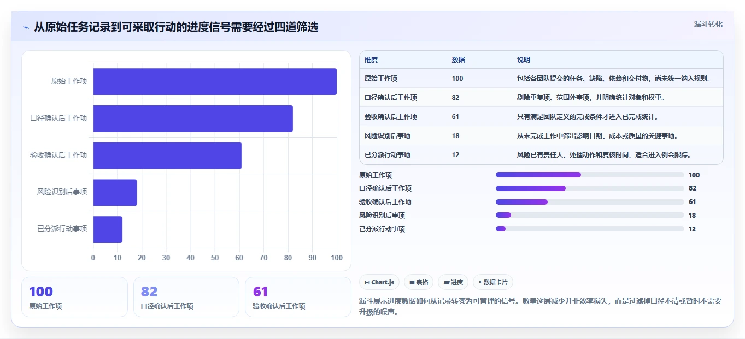Select the 数据卡片 chip

(493, 282)
